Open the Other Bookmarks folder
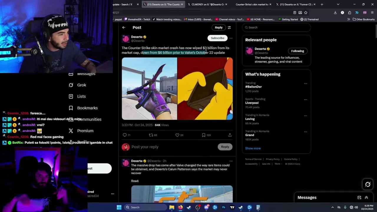The width and height of the screenshot is (377, 212). coord(364,19)
